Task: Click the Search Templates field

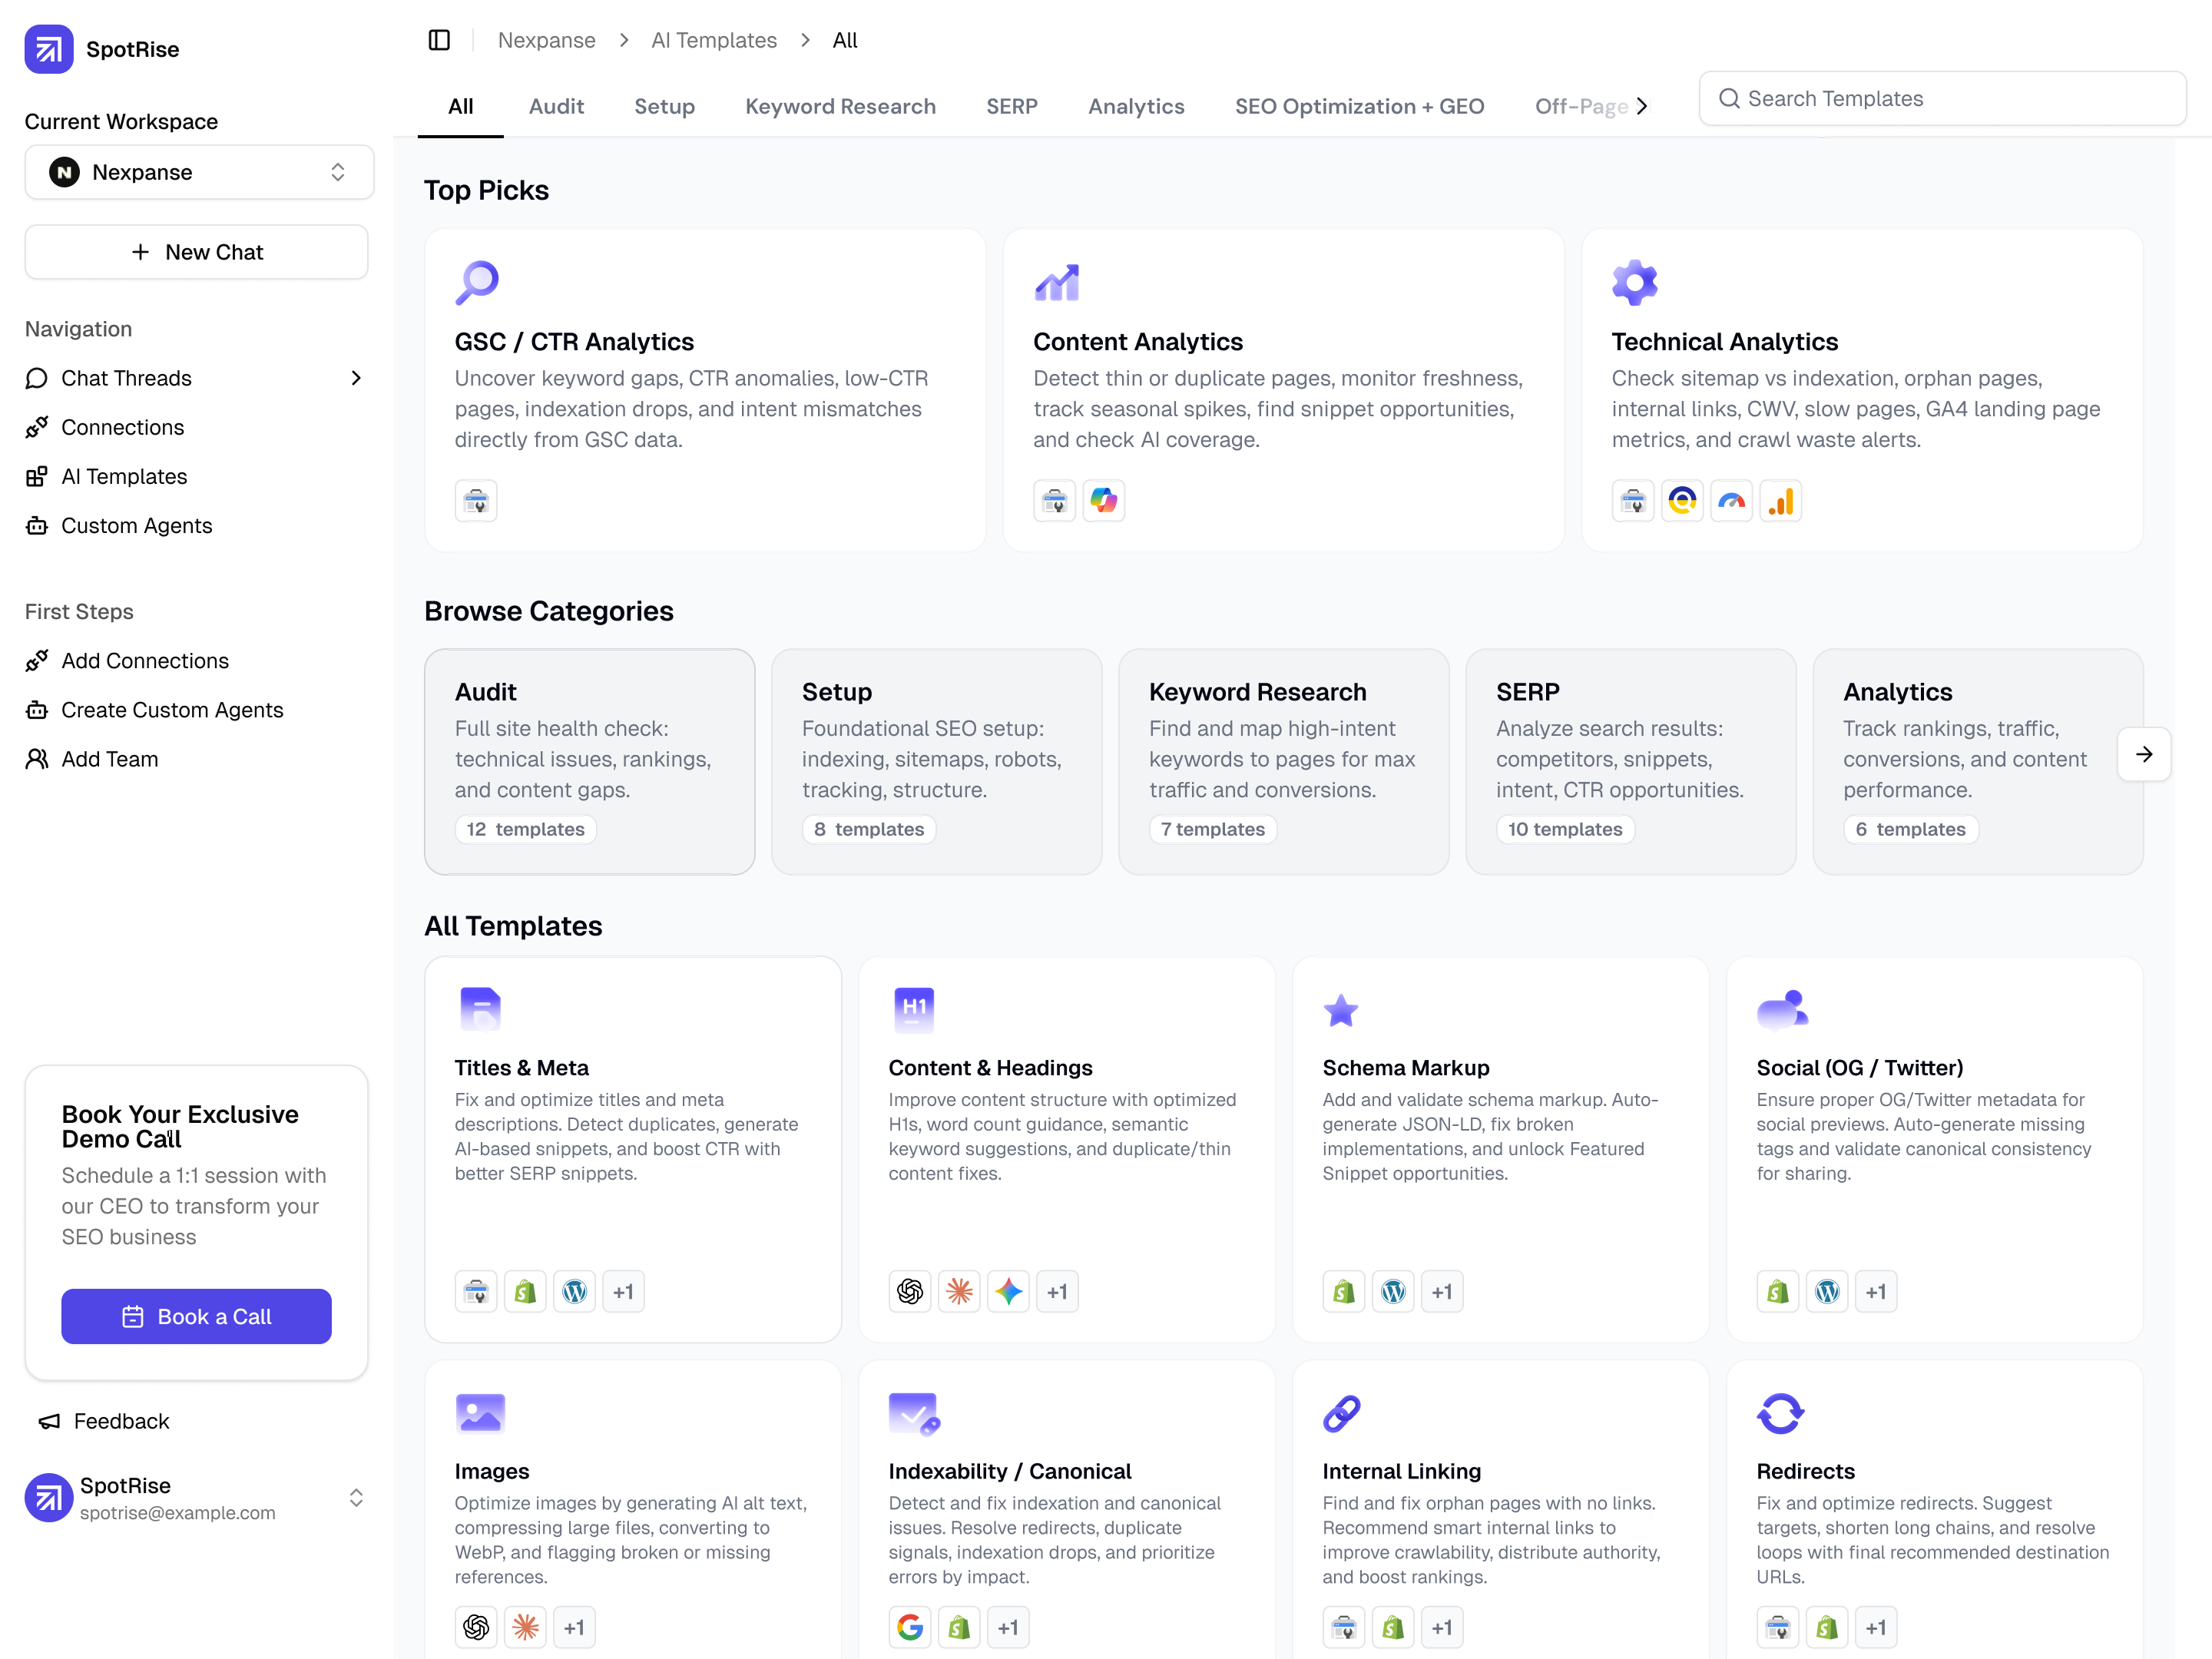Action: 1942,98
